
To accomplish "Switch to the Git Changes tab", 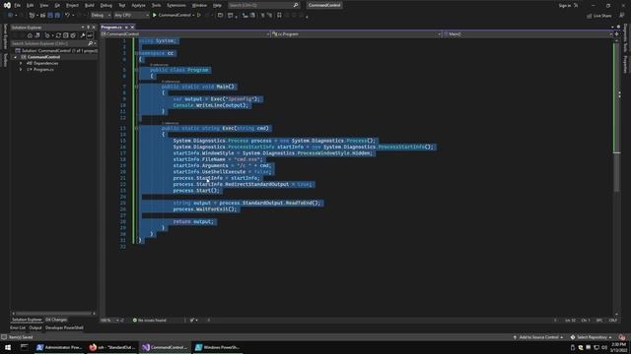I will [56, 320].
